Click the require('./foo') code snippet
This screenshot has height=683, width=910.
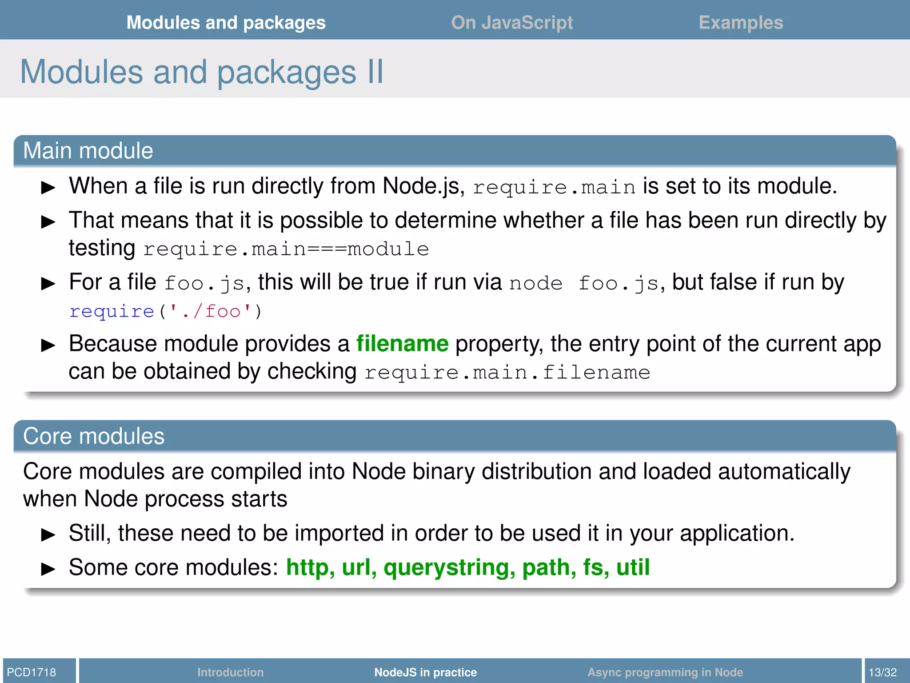coord(165,311)
